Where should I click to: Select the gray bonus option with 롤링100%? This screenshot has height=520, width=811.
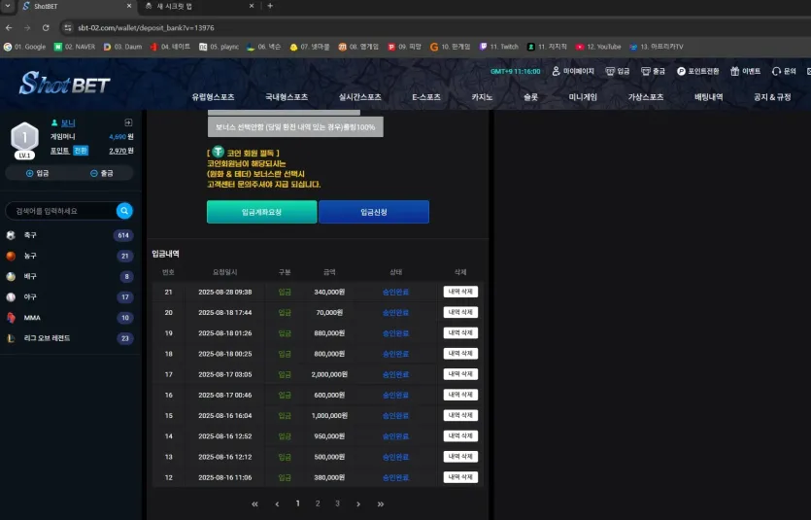click(295, 126)
